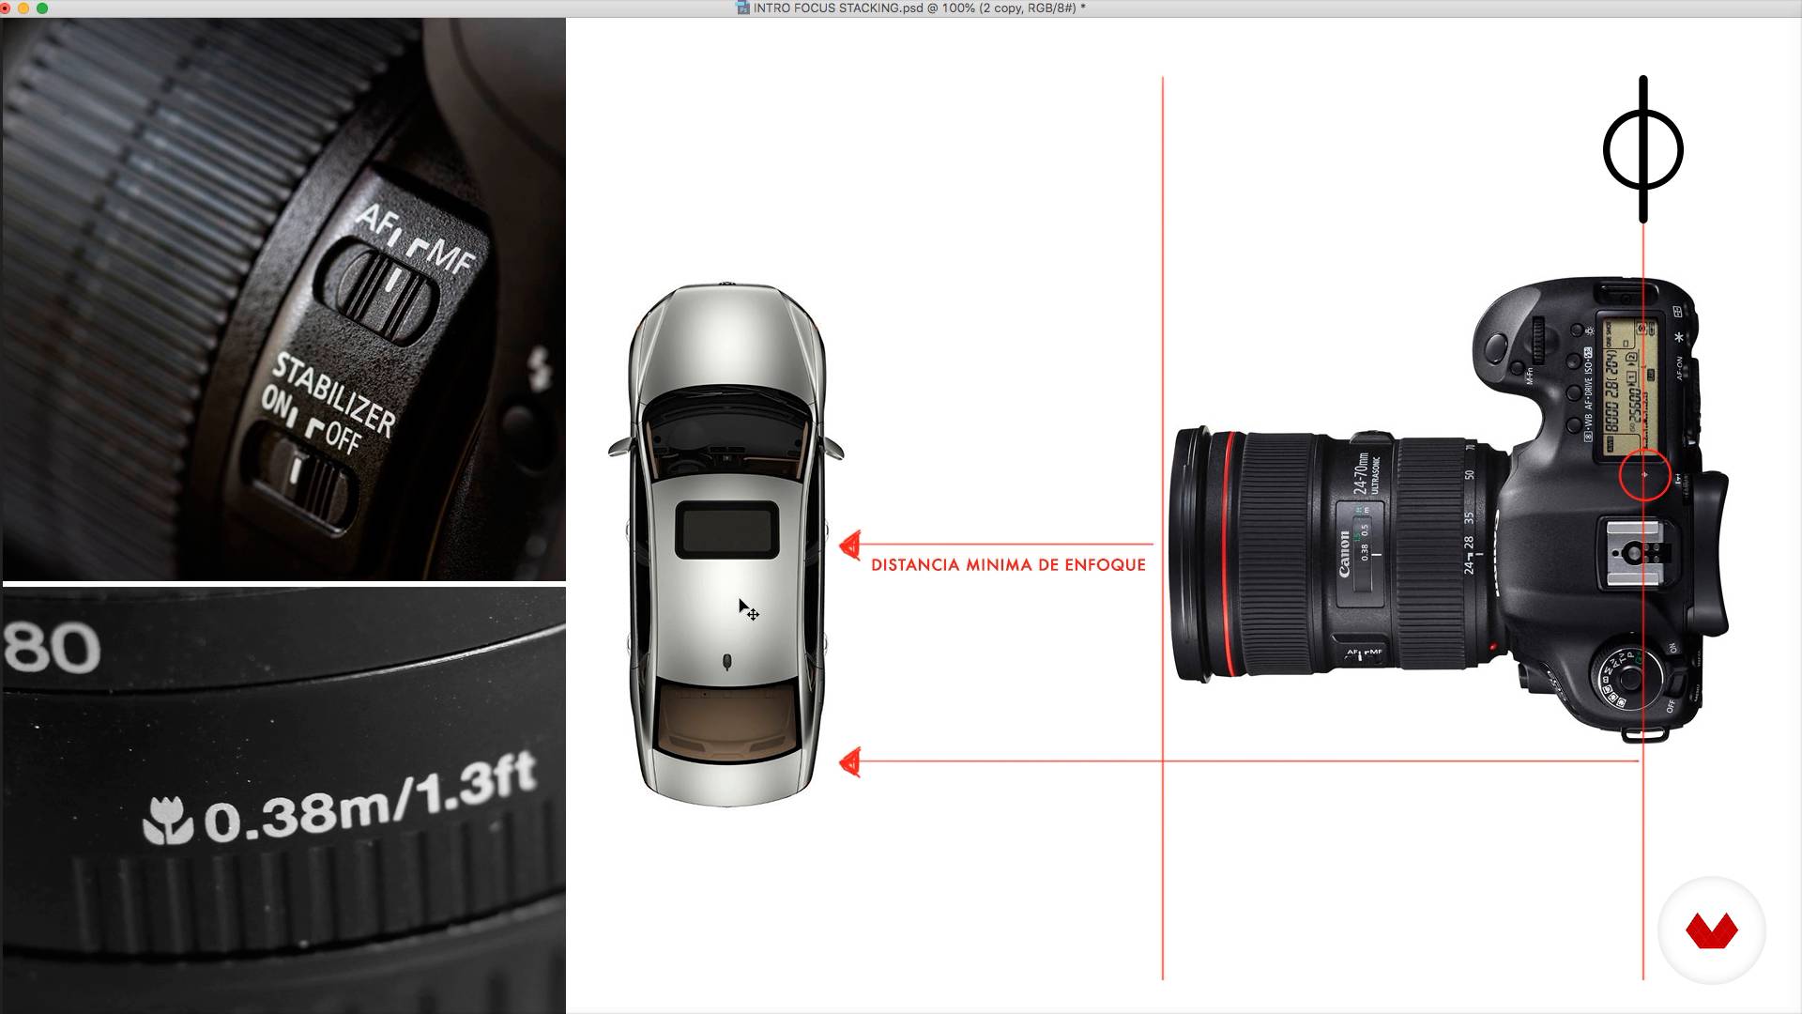This screenshot has width=1802, height=1014.
Task: Click the red arrowhead above the enfoque label
Action: click(x=849, y=545)
